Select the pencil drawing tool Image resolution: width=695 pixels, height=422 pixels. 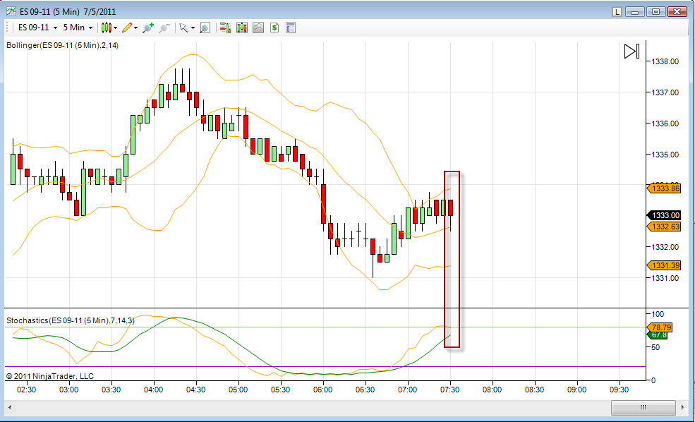tap(127, 28)
